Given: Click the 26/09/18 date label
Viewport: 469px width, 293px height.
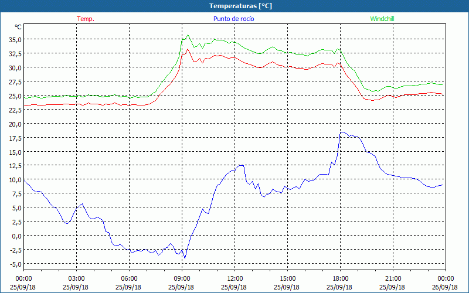Looking at the screenshot, I should (x=446, y=287).
